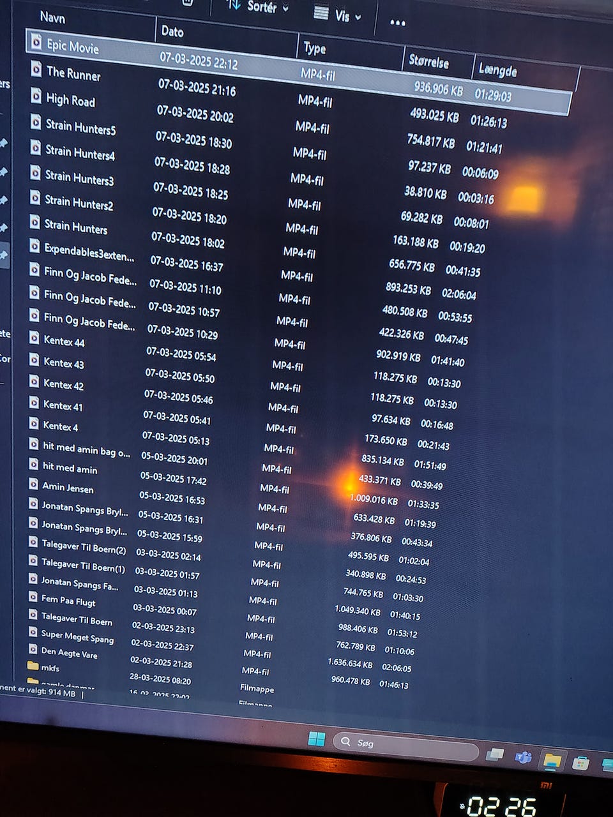
Task: Click size value 754.817 KB
Action: point(431,142)
